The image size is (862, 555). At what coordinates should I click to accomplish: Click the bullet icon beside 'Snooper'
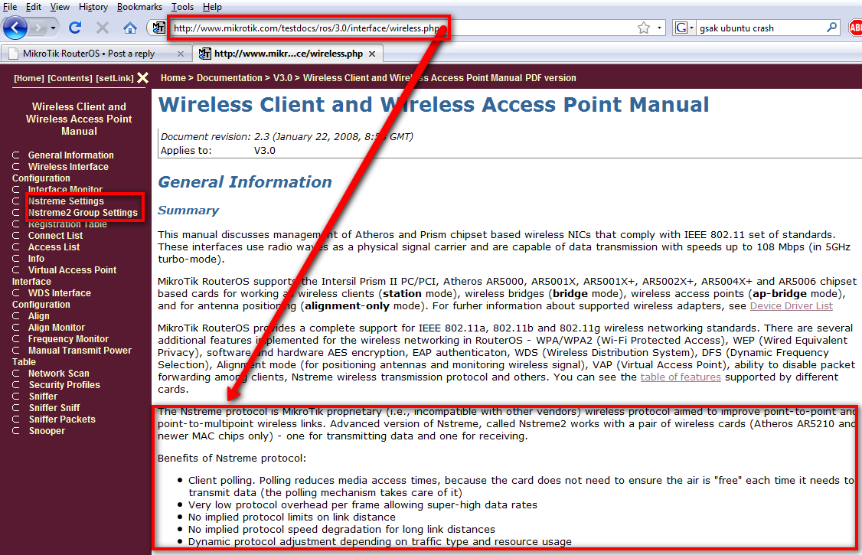pos(16,431)
